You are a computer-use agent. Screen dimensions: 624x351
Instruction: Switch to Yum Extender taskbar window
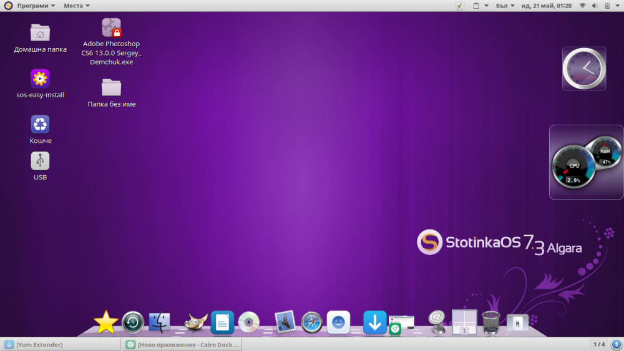coord(61,345)
